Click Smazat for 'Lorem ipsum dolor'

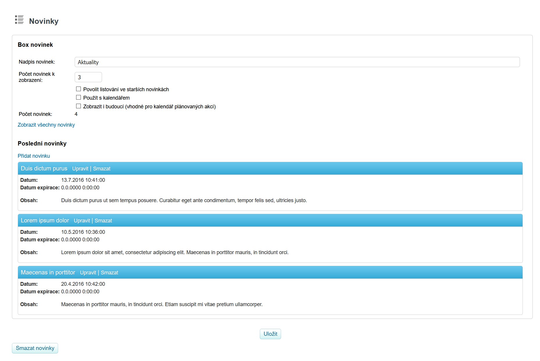tap(103, 221)
